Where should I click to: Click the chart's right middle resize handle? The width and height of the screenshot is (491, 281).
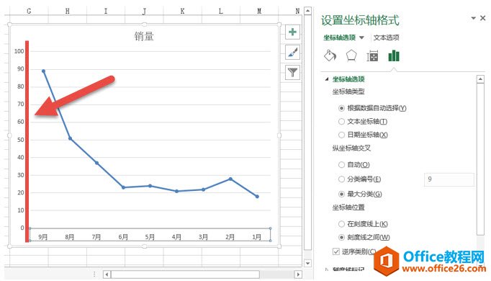pyautogui.click(x=279, y=135)
